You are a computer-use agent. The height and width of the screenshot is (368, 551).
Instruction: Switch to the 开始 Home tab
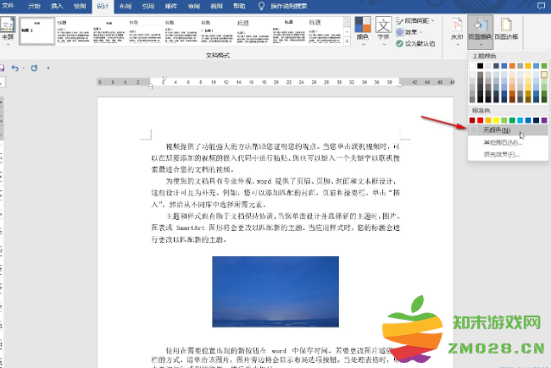pyautogui.click(x=34, y=6)
